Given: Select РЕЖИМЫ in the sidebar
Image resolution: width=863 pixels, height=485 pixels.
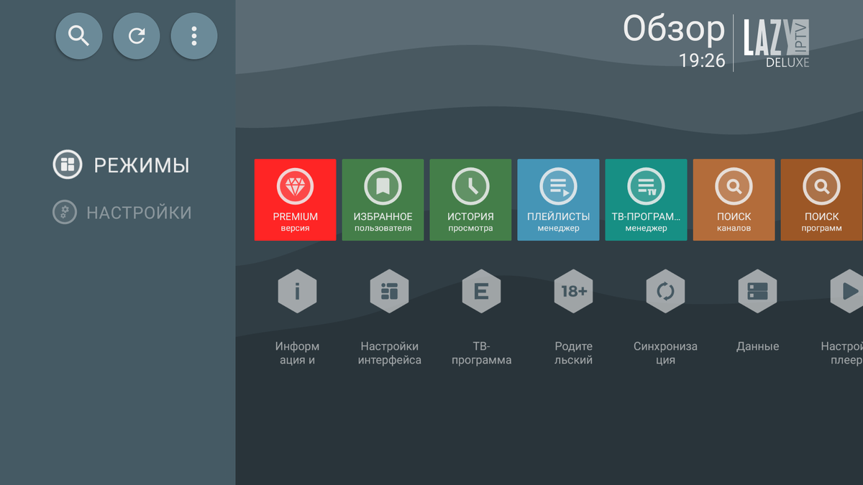Looking at the screenshot, I should pyautogui.click(x=122, y=165).
